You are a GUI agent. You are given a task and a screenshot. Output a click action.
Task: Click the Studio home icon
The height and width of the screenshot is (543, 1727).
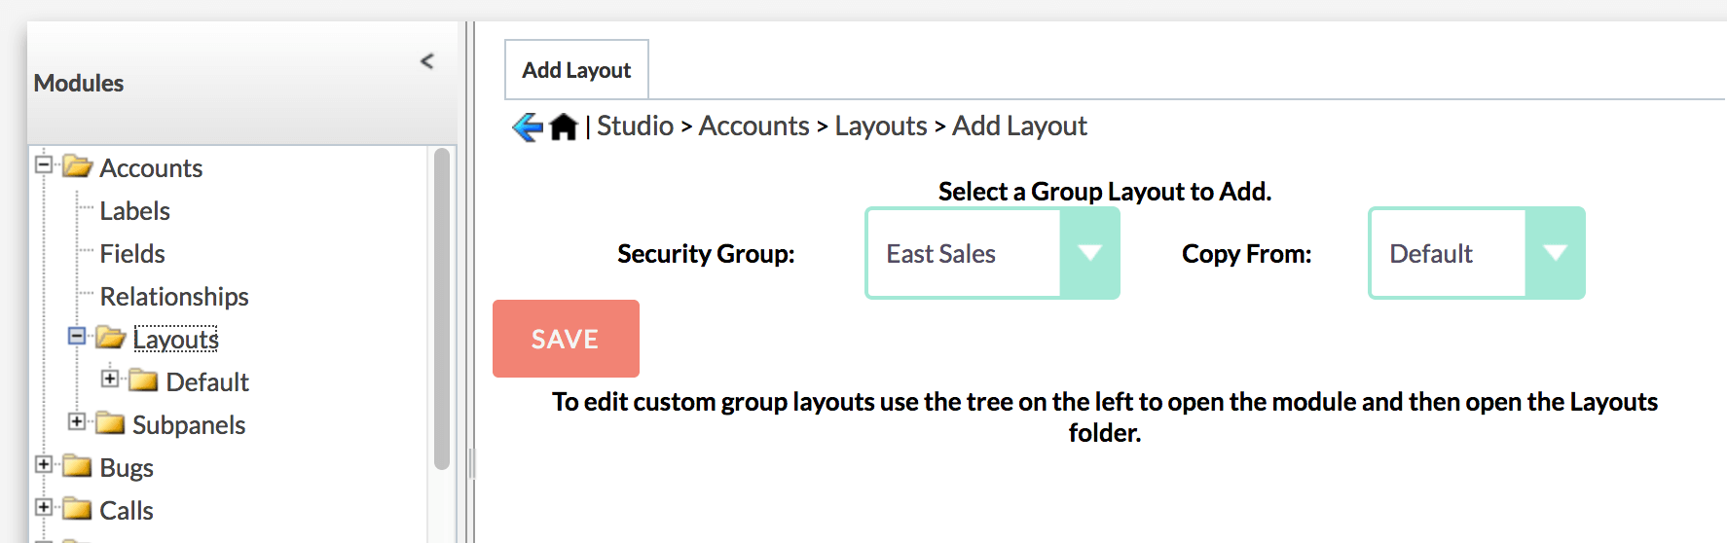(564, 127)
